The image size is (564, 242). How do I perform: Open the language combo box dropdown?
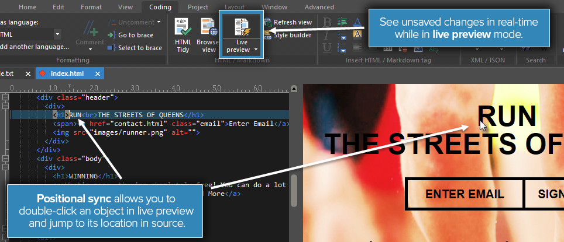tap(57, 35)
